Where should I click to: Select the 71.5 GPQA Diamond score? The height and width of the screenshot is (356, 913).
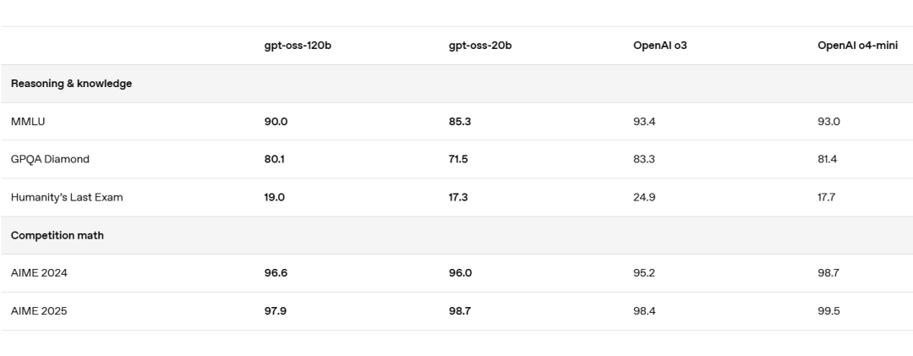pos(458,159)
